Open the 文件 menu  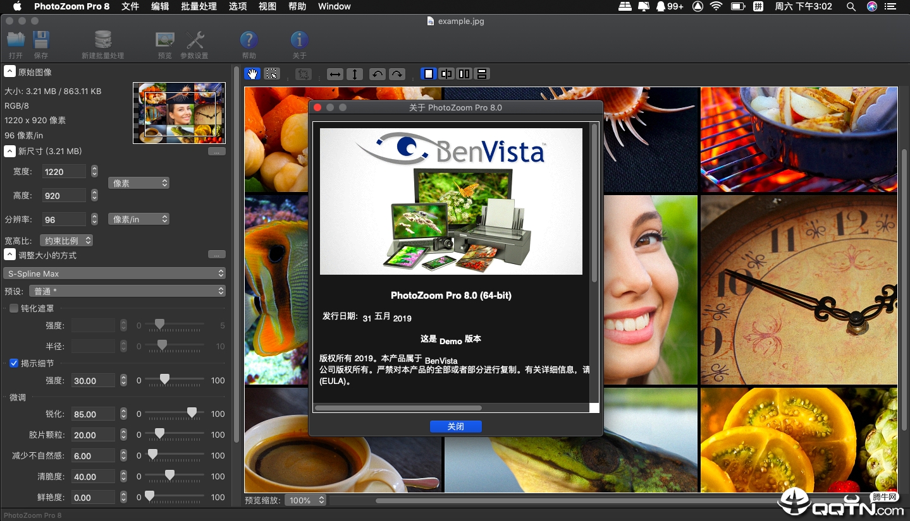pos(130,6)
